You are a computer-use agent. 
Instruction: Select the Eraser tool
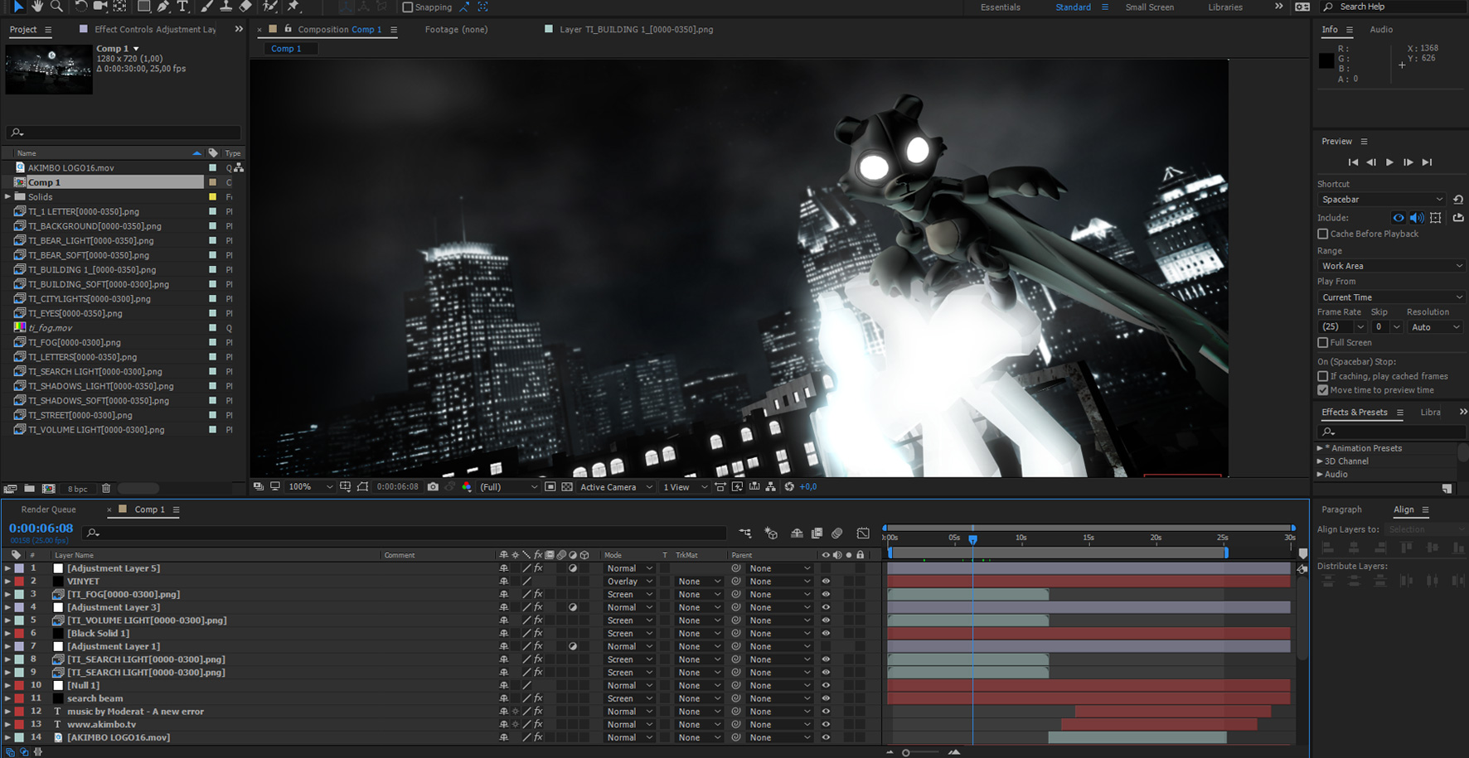245,7
